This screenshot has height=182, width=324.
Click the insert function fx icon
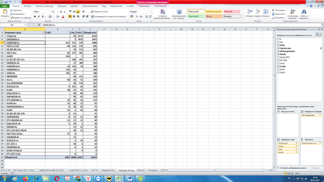[x=39, y=25]
